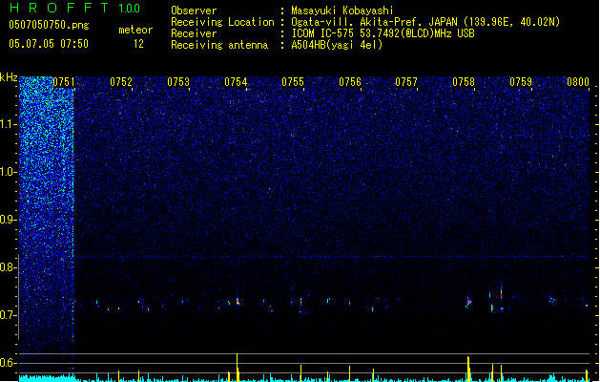This screenshot has height=382, width=600.
Task: Click the 0754 time marker
Action: pyautogui.click(x=236, y=82)
